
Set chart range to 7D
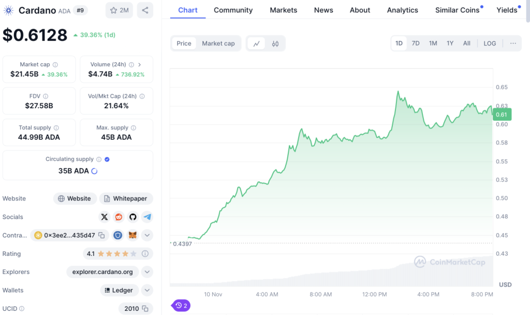point(416,44)
